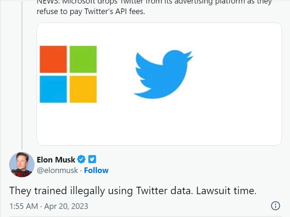
Task: Click the "Lawsuit time." sentence
Action: (226, 191)
